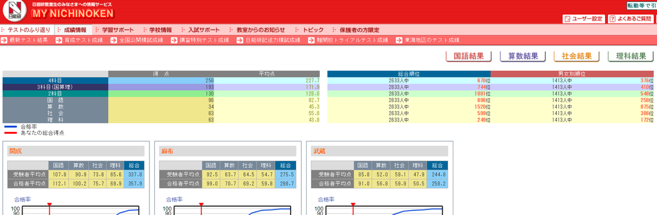The width and height of the screenshot is (657, 215).
Task: Click the 平均点 column header
Action: pyautogui.click(x=267, y=74)
